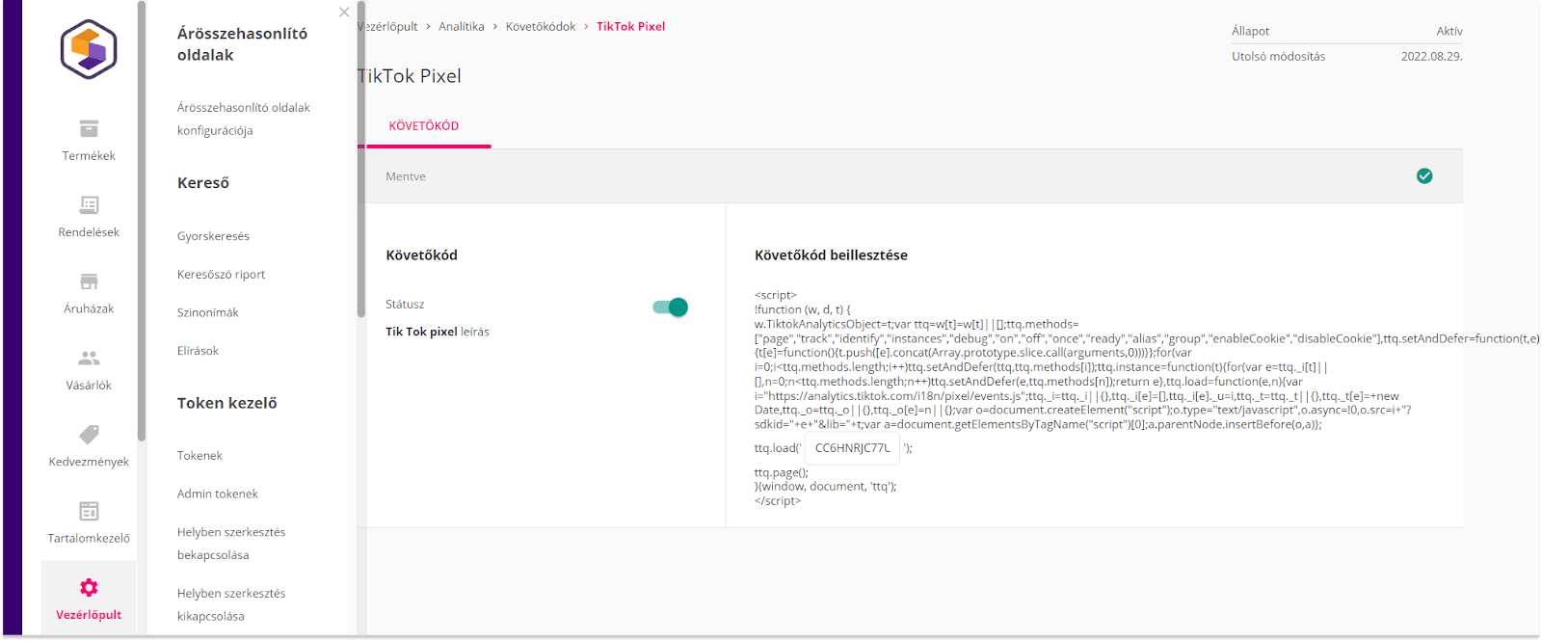This screenshot has width=1542, height=641.
Task: Click the Kereső section heading
Action: coord(203,183)
